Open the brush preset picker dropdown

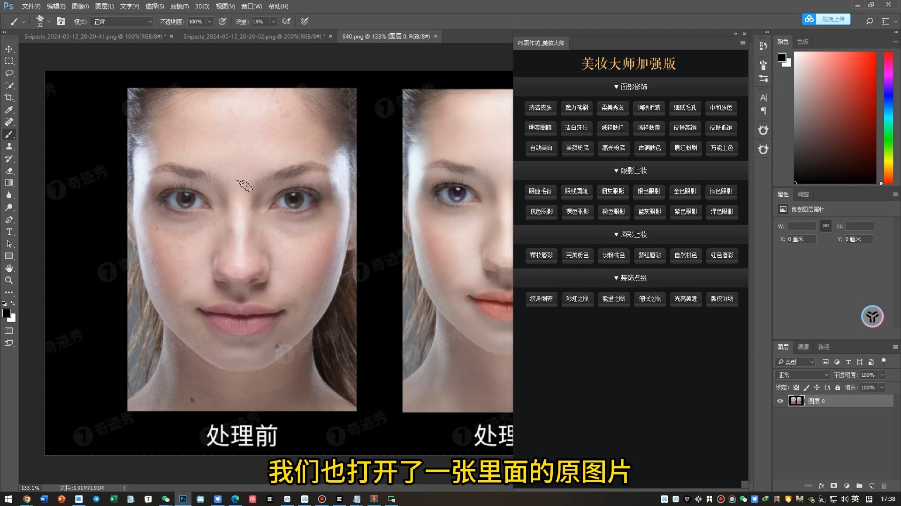point(48,22)
